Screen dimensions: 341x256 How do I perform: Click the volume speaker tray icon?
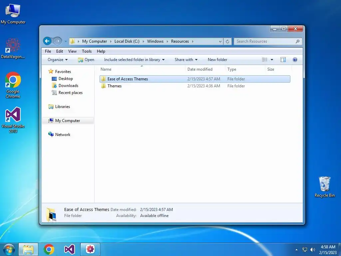[x=313, y=250]
